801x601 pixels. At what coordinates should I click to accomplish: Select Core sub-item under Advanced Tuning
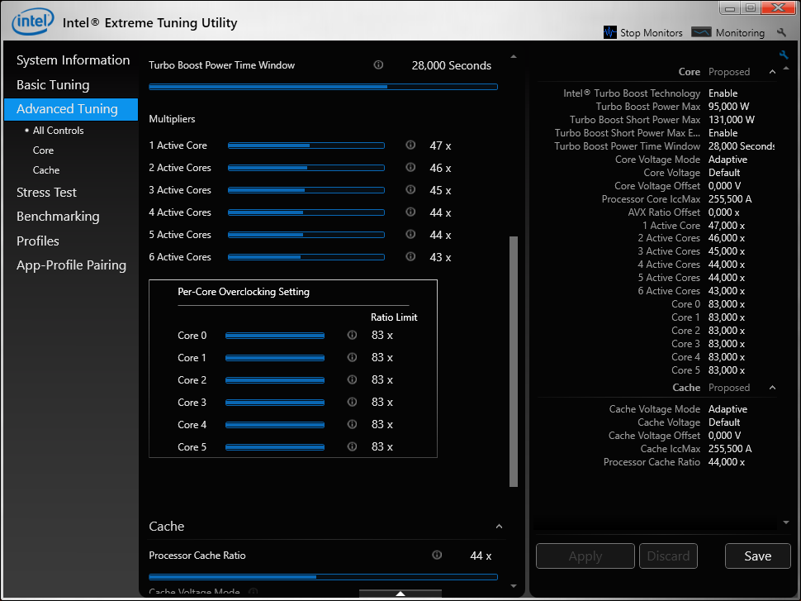coord(44,150)
